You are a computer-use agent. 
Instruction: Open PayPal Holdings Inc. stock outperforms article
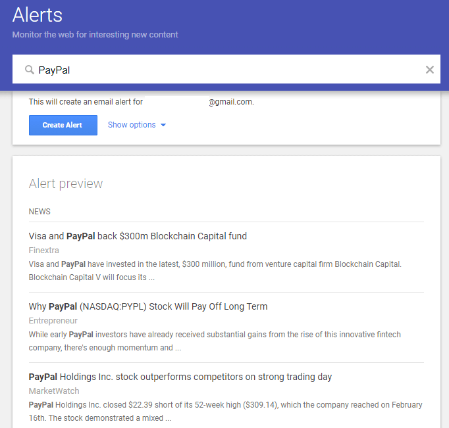point(180,377)
